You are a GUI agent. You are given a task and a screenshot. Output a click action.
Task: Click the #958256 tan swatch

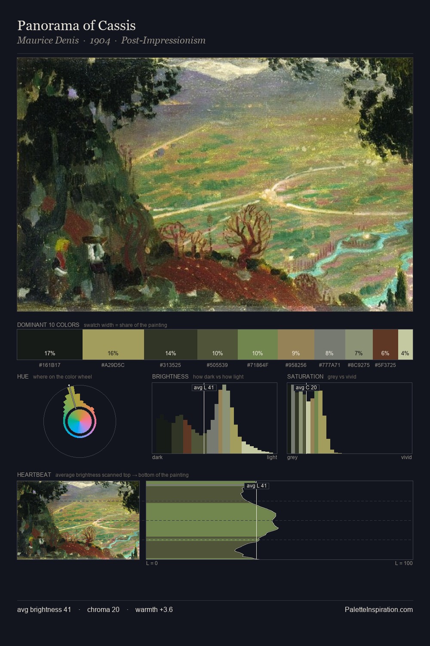coord(296,345)
